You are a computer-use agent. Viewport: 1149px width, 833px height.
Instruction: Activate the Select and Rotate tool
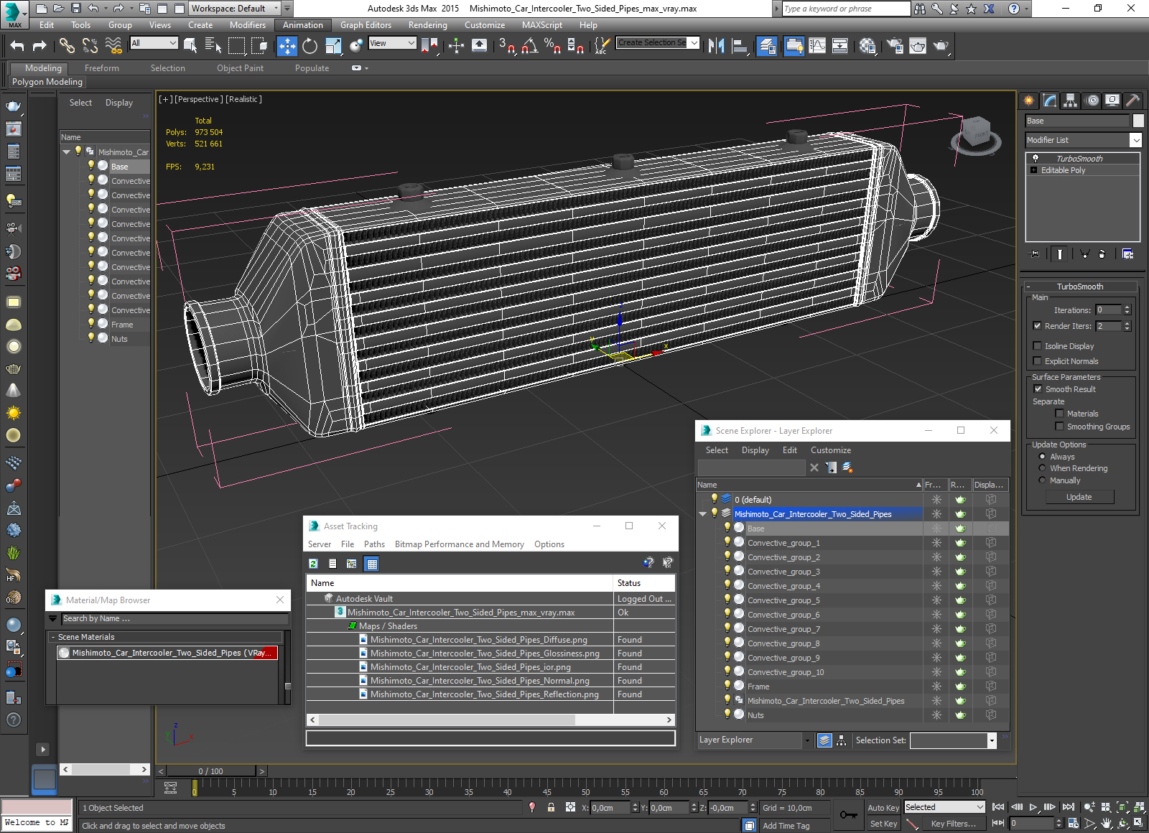click(x=310, y=46)
